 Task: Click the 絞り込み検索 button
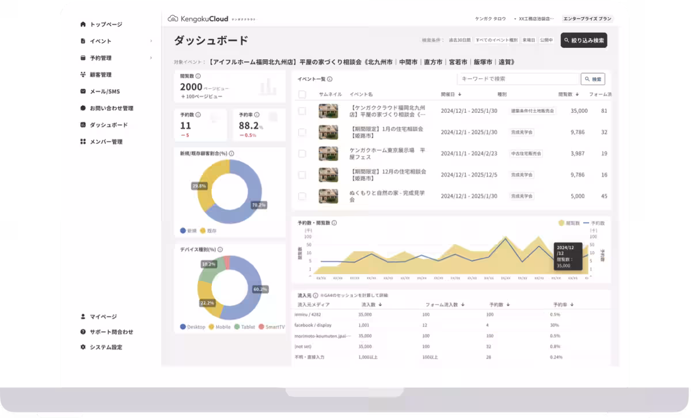click(x=583, y=40)
